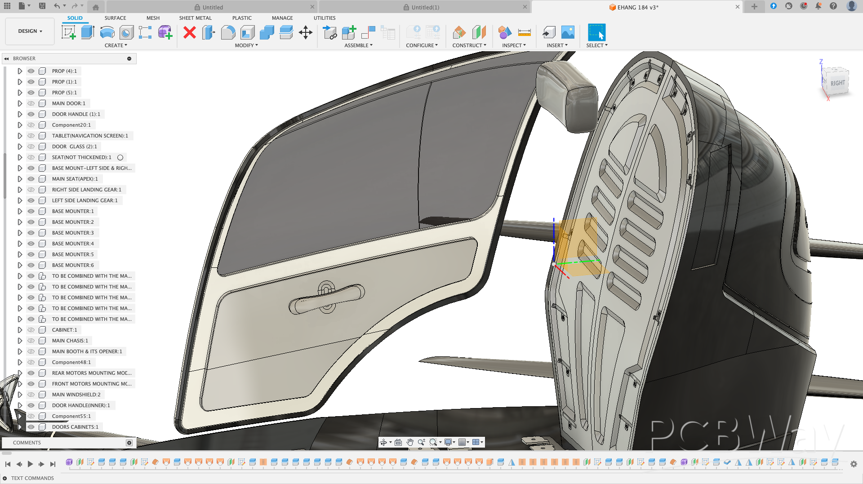Toggle visibility of BASE MOUNTER:3
863x484 pixels.
coord(31,233)
